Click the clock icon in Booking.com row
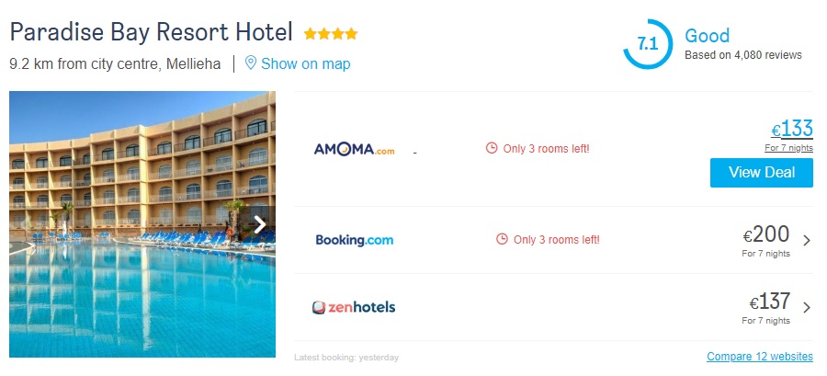 [502, 240]
